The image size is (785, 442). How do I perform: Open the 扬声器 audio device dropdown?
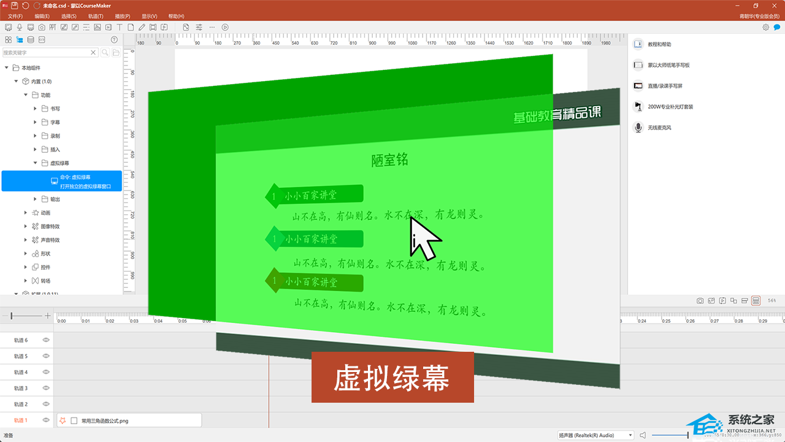coord(595,435)
